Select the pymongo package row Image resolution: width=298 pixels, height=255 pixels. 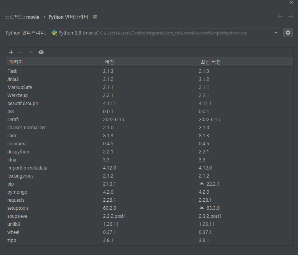[x=150, y=192]
